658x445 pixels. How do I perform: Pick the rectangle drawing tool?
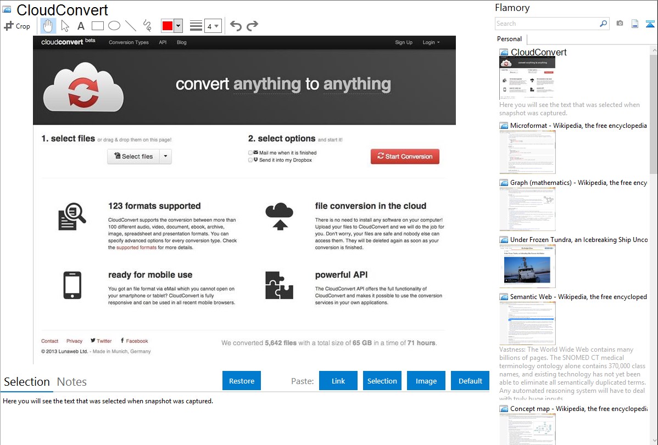click(97, 26)
